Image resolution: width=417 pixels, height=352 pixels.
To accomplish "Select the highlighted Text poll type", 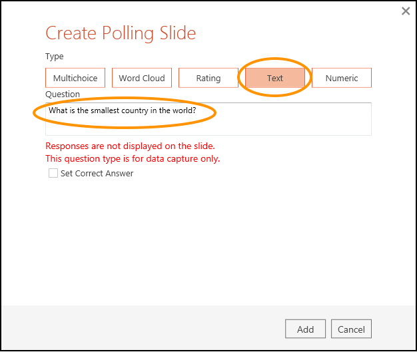I will click(x=275, y=78).
